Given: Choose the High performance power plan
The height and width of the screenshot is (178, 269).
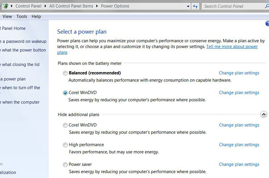Looking at the screenshot, I should 65,145.
